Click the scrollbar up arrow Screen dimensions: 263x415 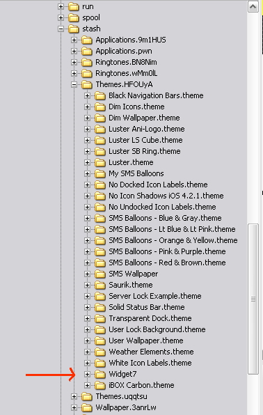point(253,7)
